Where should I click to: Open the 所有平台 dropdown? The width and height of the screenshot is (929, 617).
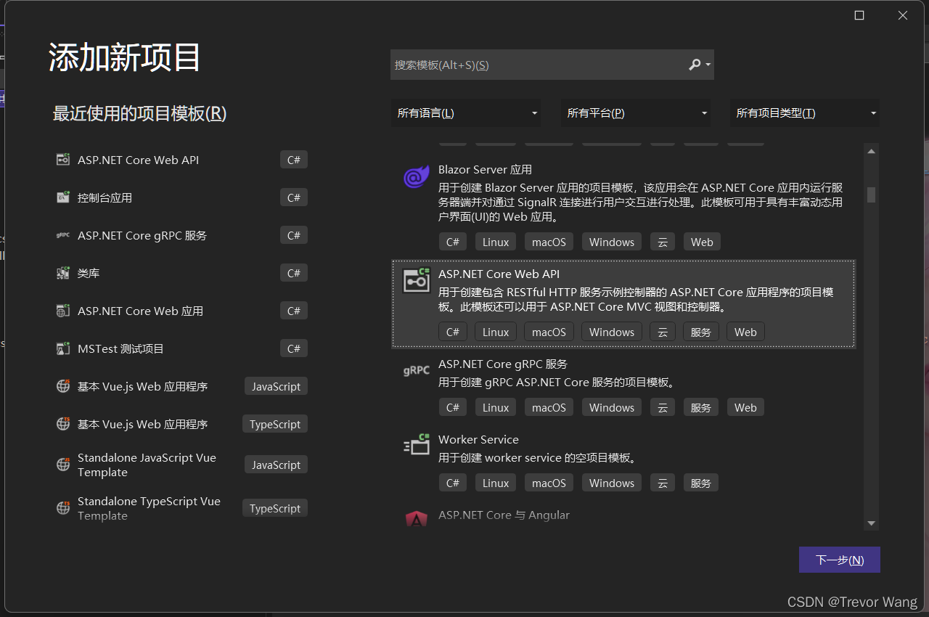(x=635, y=113)
